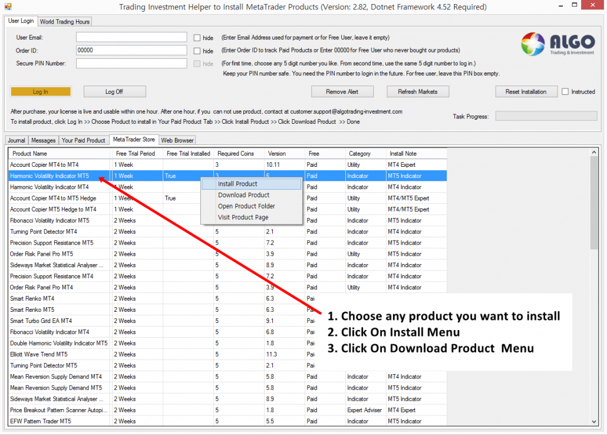
Task: Select the Turning Point Detector MT4 row
Action: pyautogui.click(x=227, y=232)
